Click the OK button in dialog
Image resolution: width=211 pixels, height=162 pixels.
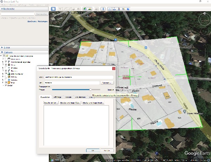tap(92, 150)
